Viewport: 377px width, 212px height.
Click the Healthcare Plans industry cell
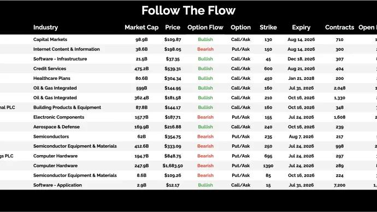tap(52, 78)
